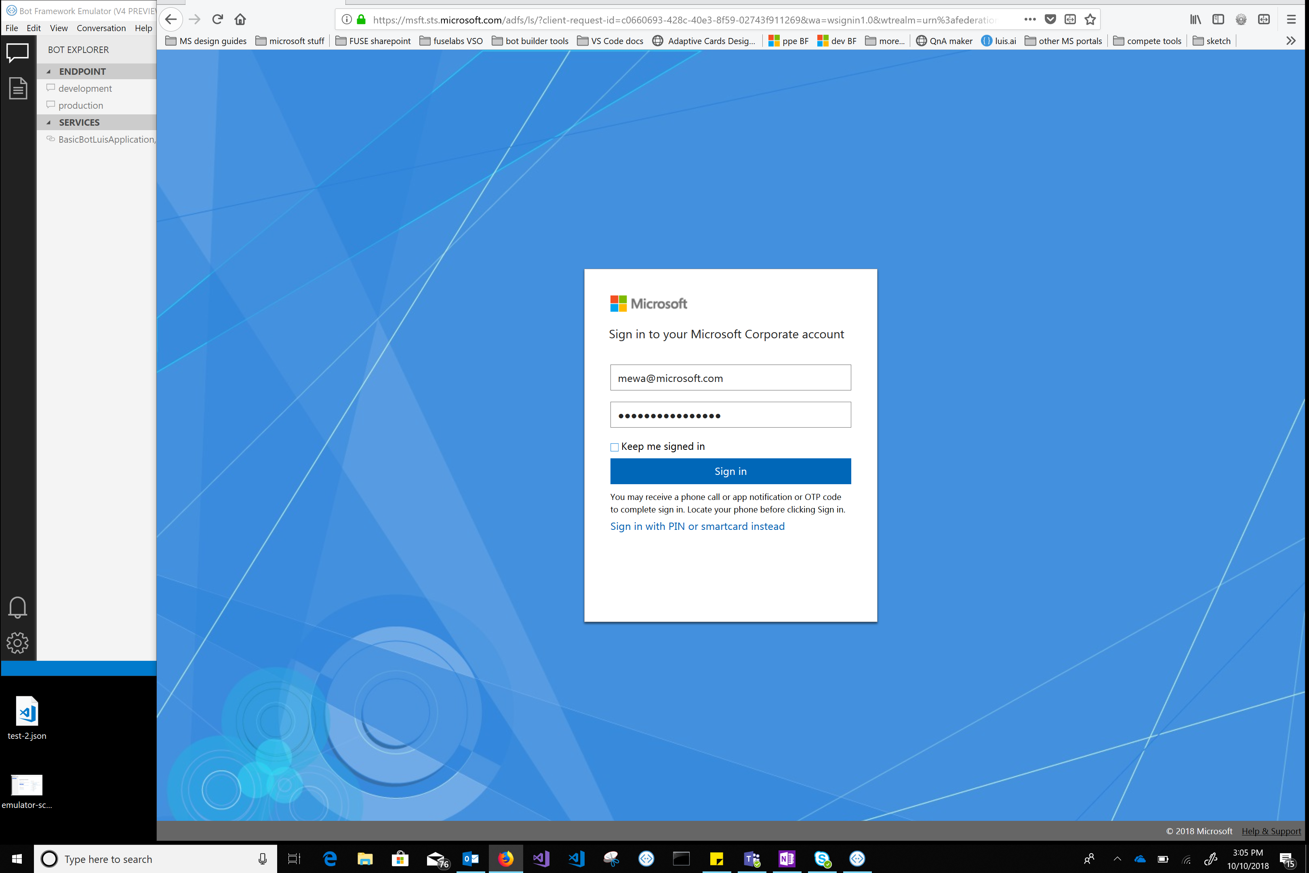Viewport: 1309px width, 873px height.
Task: Show hidden bookmarks with the overflow chevron
Action: (1291, 41)
